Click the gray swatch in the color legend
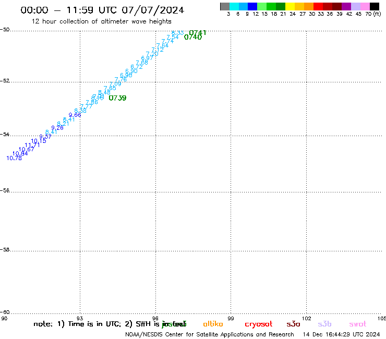Screen dimensions: 386x339 pos(225,6)
